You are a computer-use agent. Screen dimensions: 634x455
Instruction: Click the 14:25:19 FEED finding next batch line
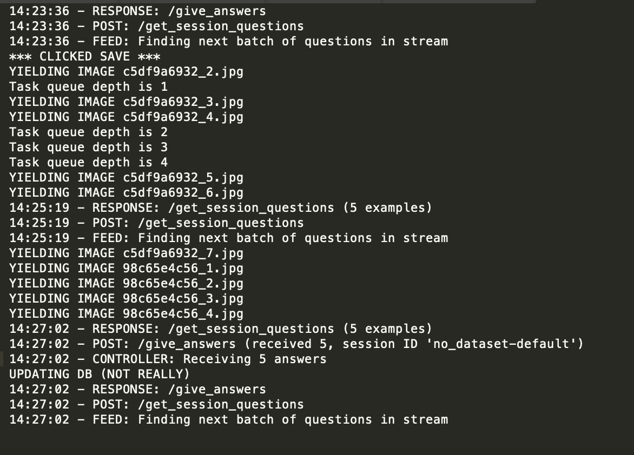pyautogui.click(x=228, y=238)
